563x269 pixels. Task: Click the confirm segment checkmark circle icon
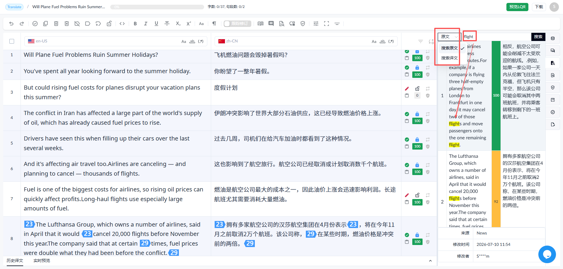[x=35, y=24]
